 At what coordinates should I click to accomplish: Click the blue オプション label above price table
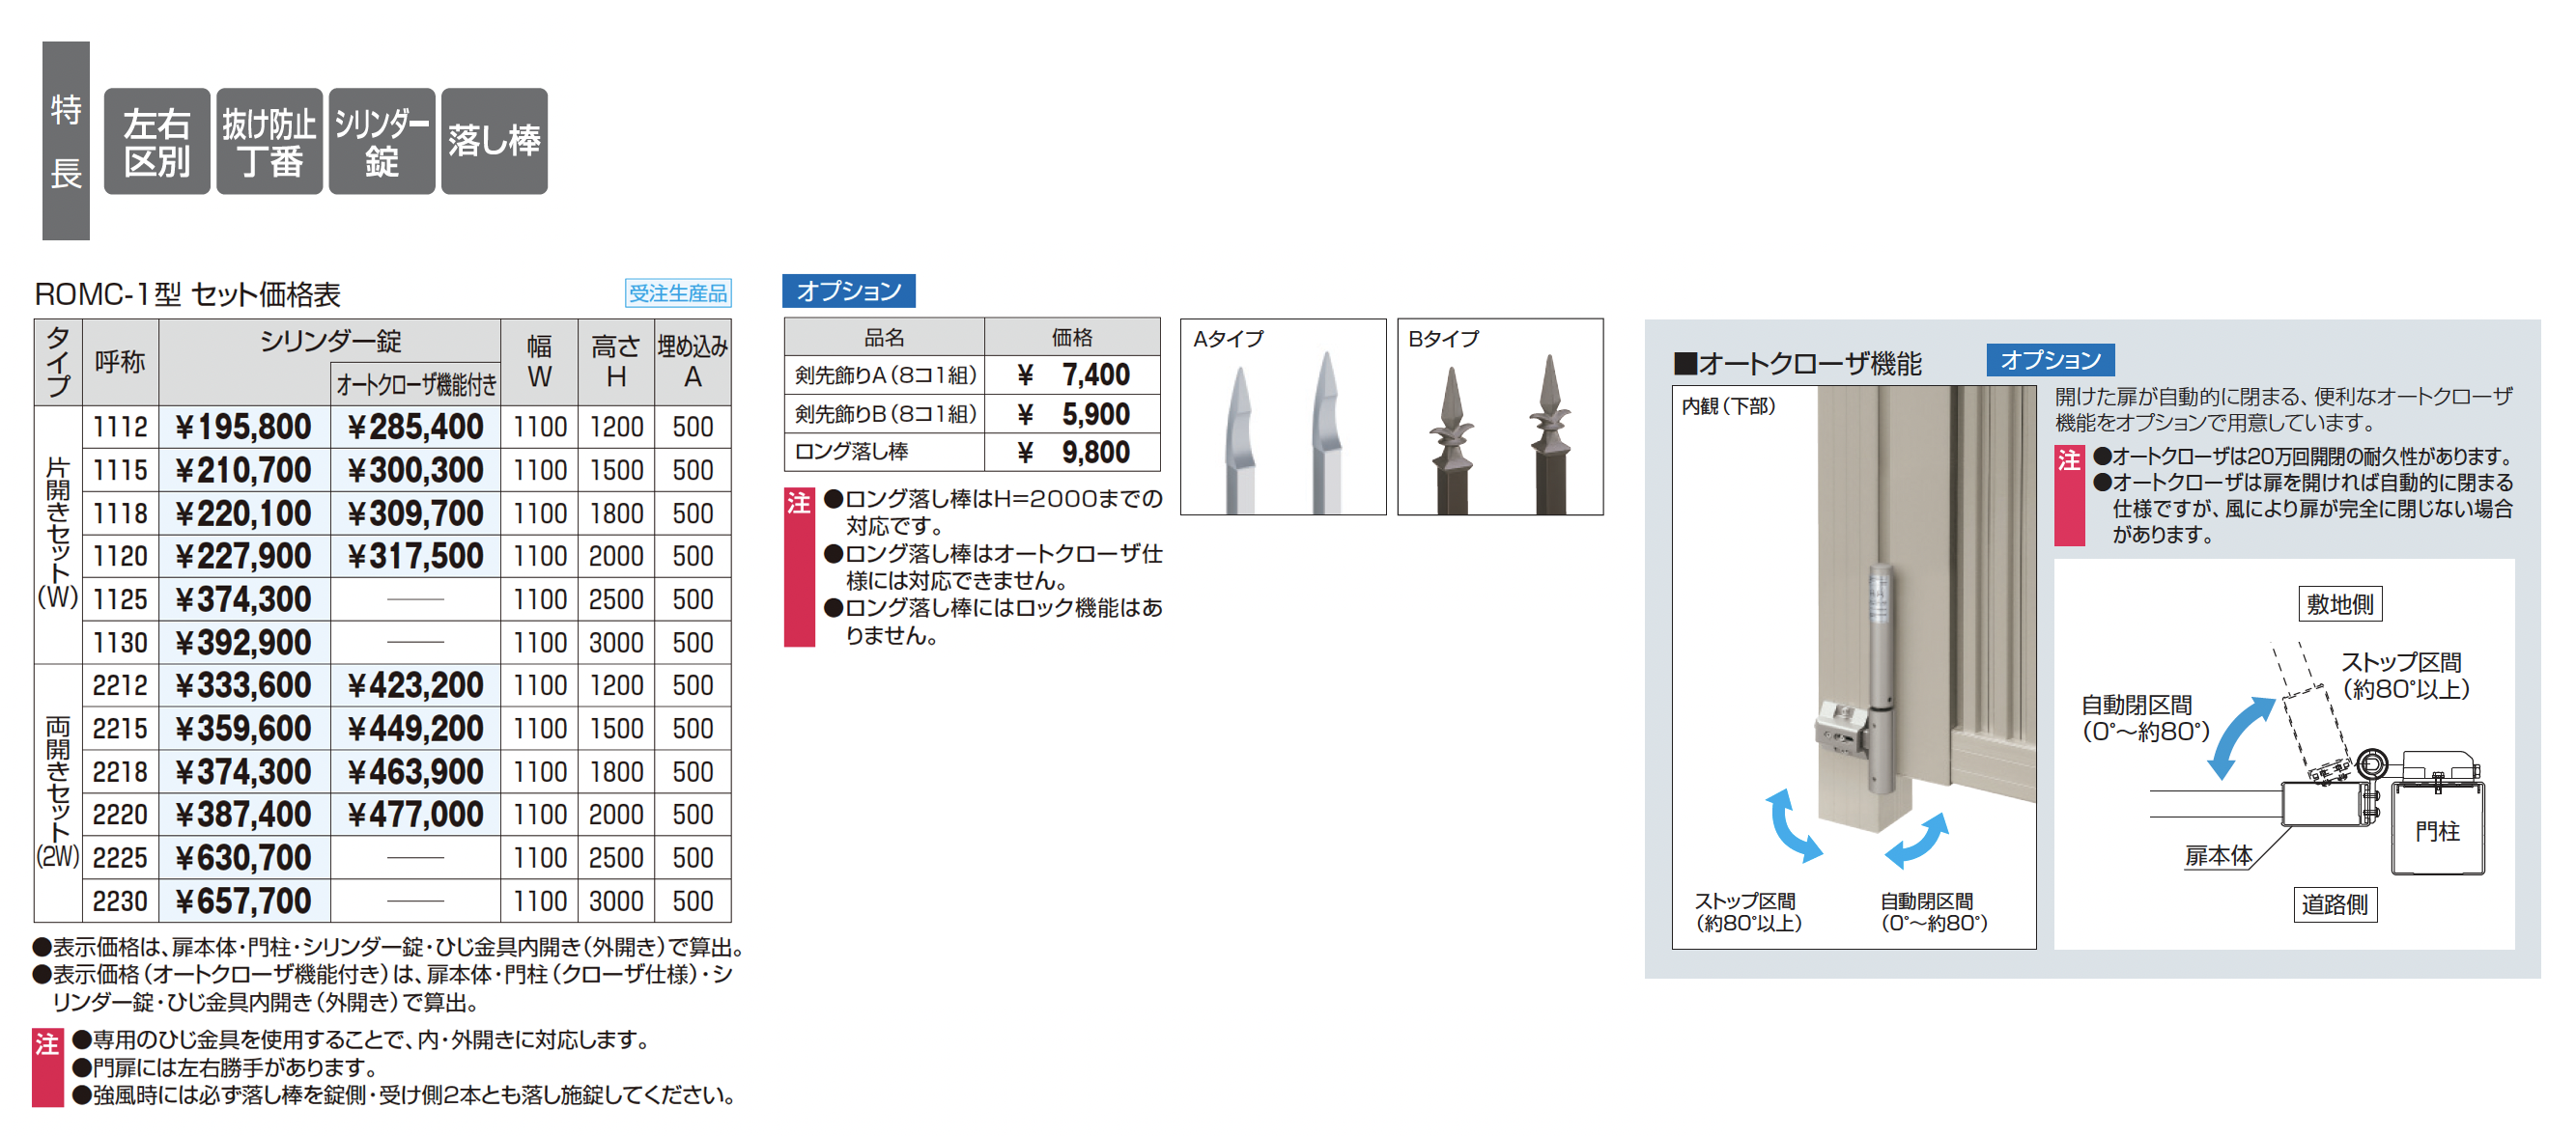point(848,291)
